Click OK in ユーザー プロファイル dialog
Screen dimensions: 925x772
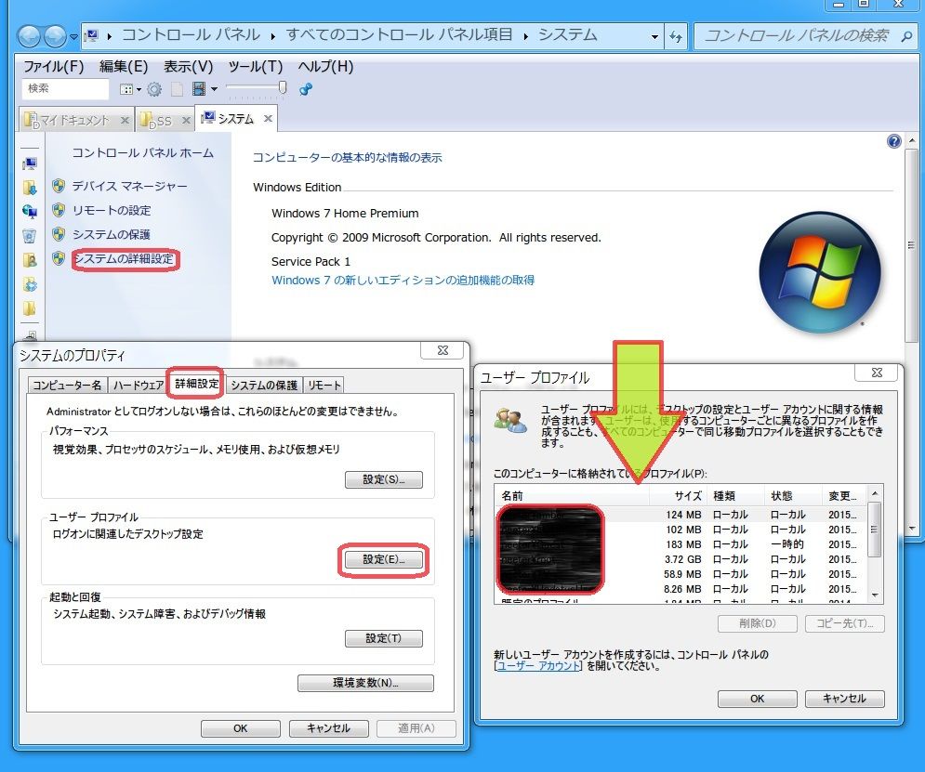click(x=757, y=699)
